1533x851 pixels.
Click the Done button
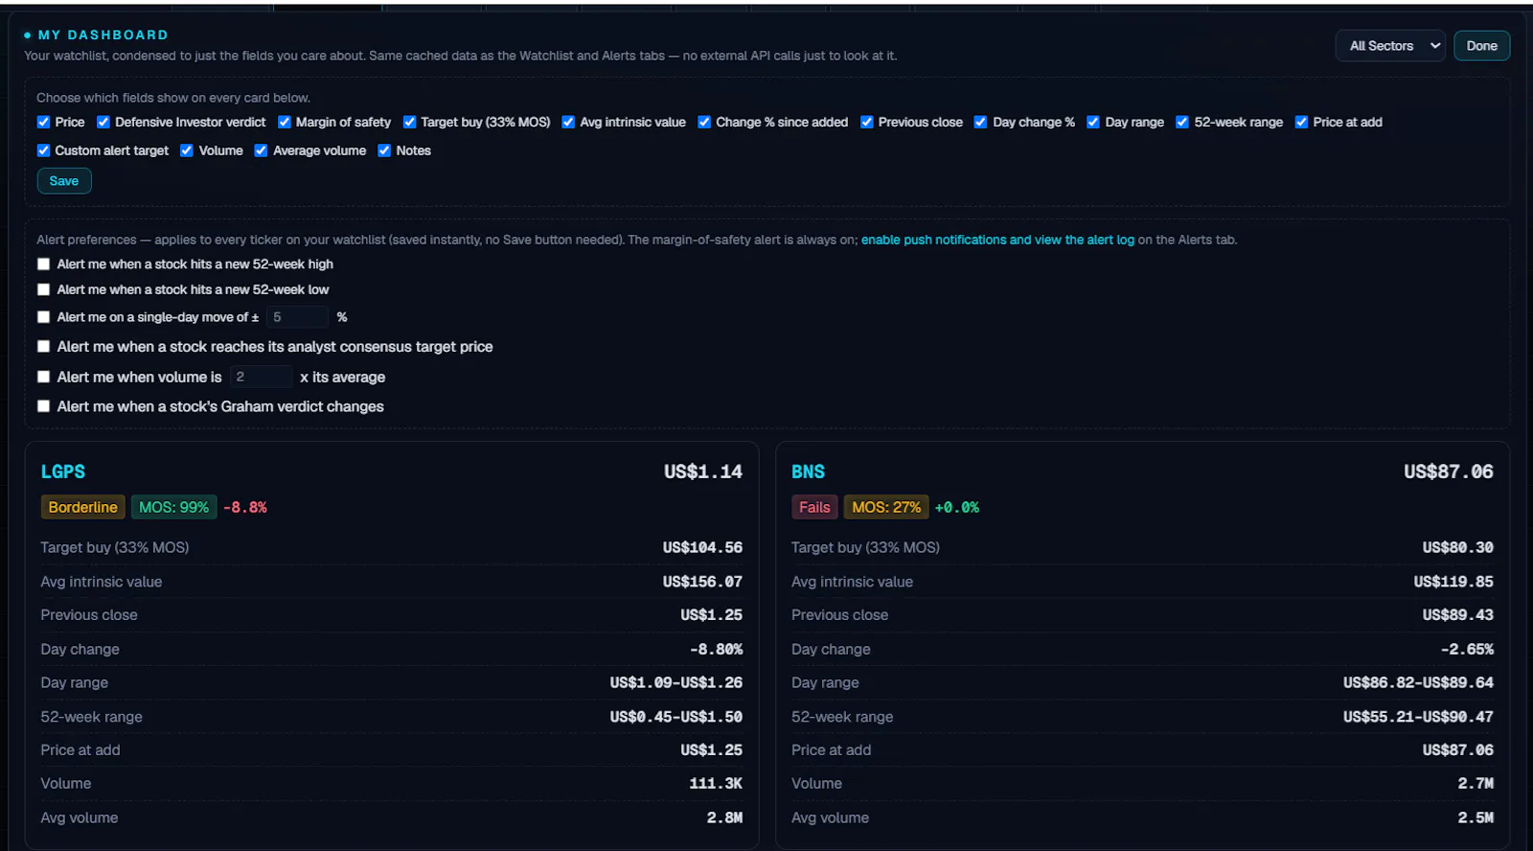(1481, 46)
